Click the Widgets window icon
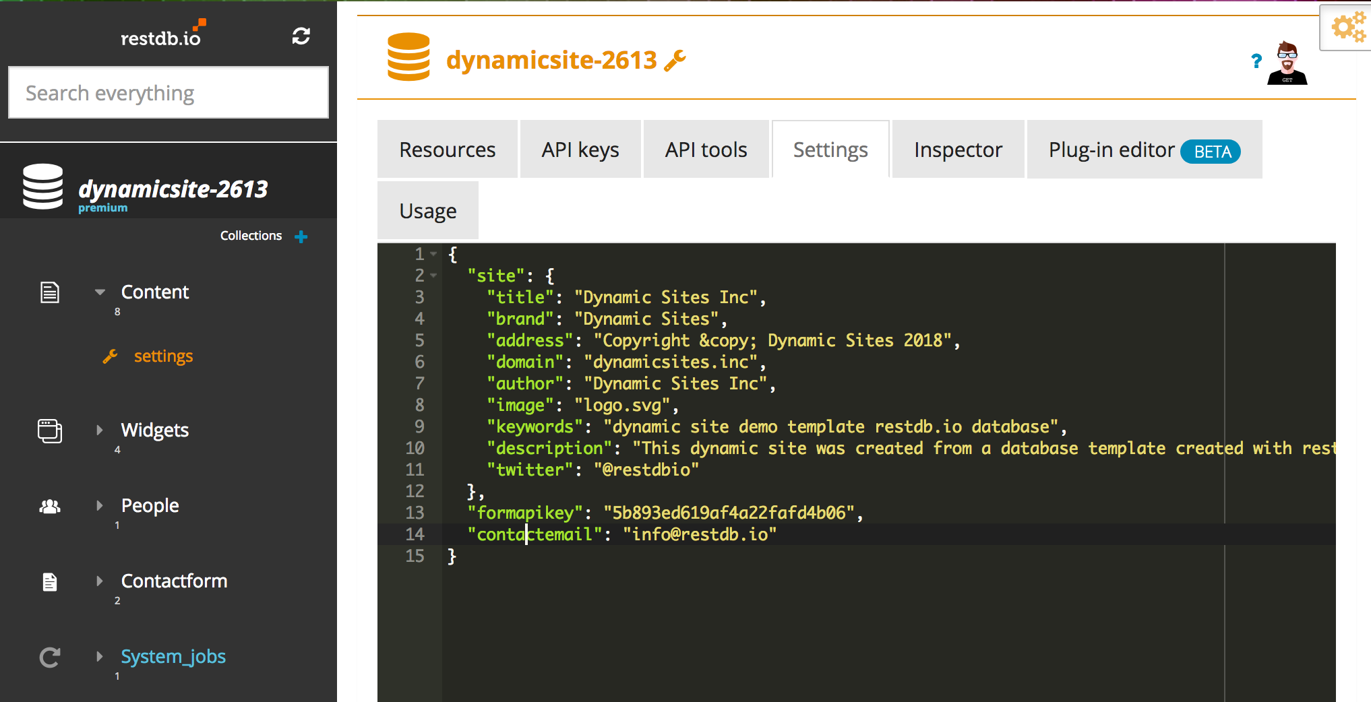The width and height of the screenshot is (1371, 702). coord(50,431)
